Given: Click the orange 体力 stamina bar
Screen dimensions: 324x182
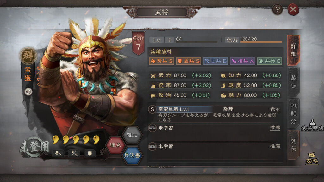Looking at the screenshot, I should pyautogui.click(x=261, y=42).
